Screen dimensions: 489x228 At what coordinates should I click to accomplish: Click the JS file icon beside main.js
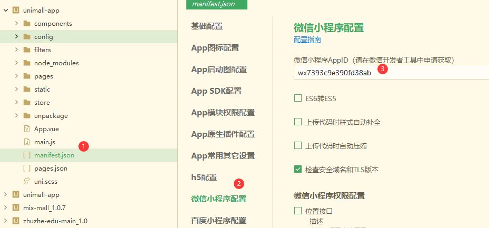(27, 142)
